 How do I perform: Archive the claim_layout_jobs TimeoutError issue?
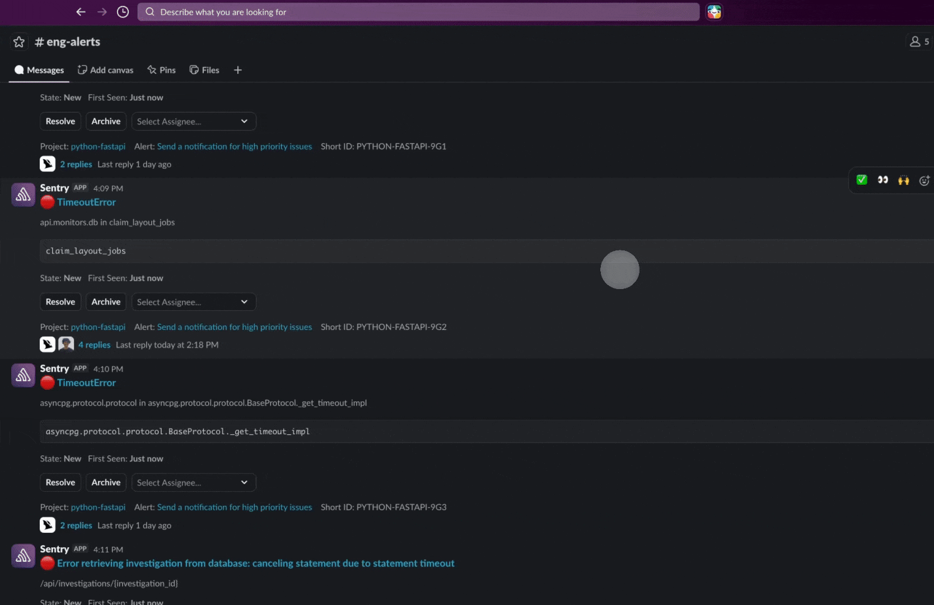click(106, 302)
